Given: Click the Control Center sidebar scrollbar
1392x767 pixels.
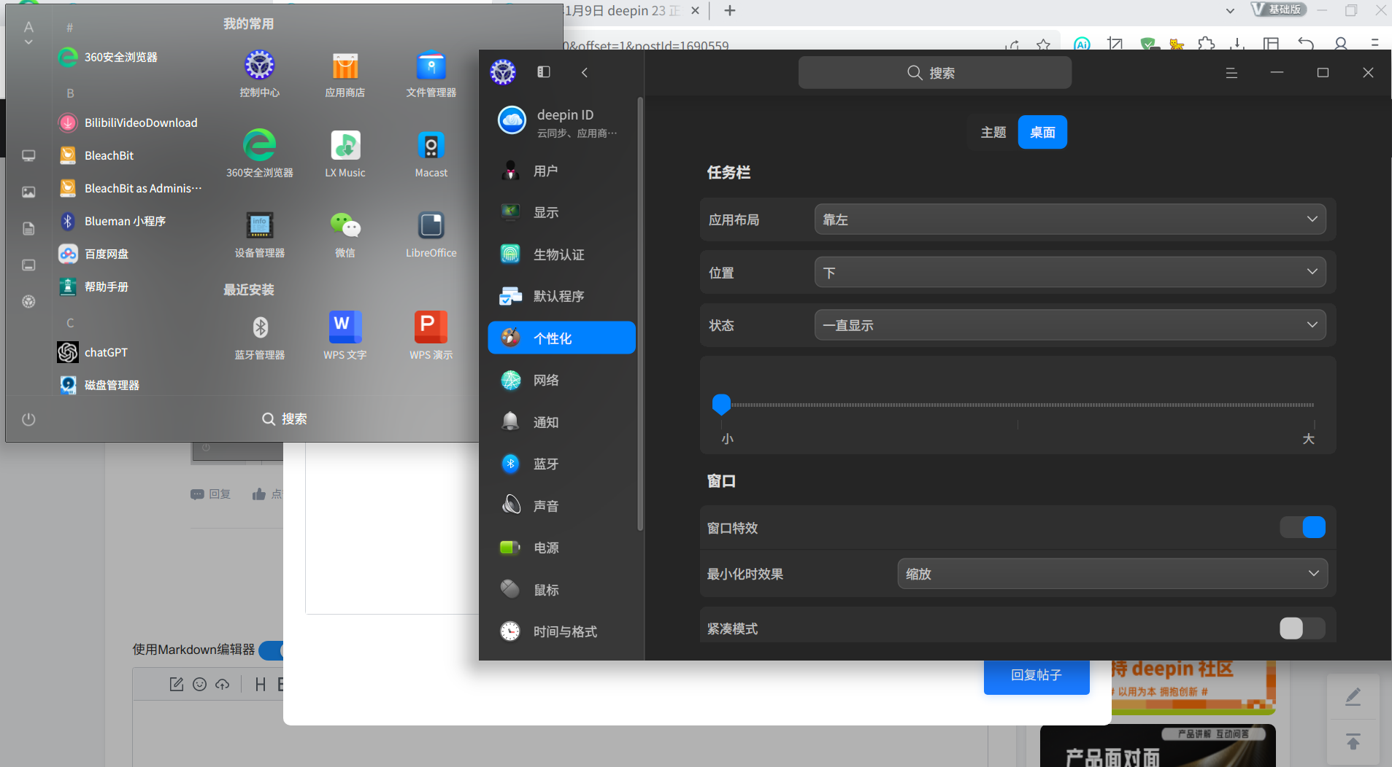Looking at the screenshot, I should click(x=640, y=314).
